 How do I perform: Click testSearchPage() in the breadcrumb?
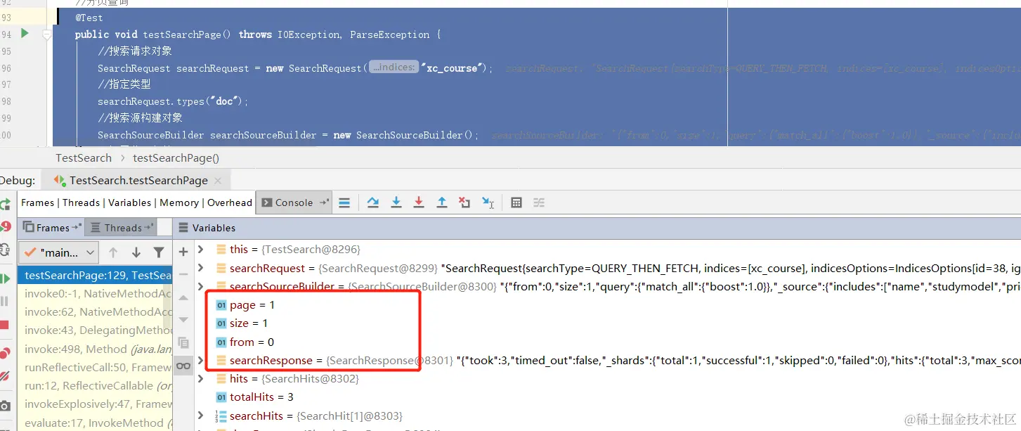click(176, 158)
